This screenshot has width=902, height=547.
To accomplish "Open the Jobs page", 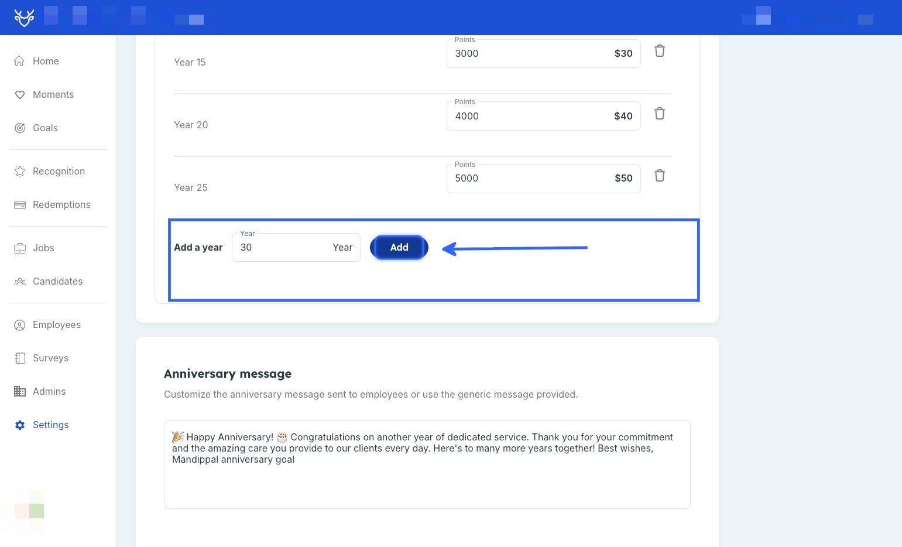I will tap(43, 248).
